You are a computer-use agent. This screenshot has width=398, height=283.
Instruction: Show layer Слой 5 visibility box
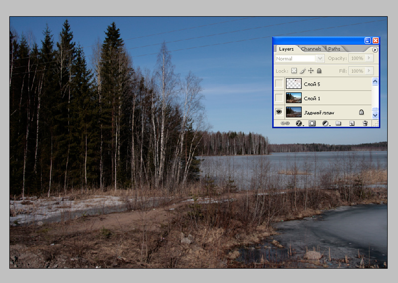coord(279,84)
